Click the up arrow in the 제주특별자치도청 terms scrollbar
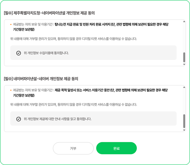The width and height of the screenshot is (190, 165). [184, 21]
